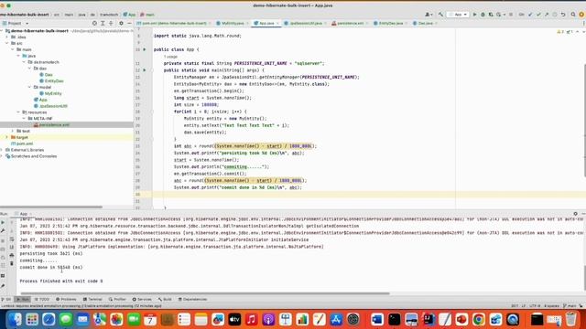
Task: Open the Terminal tool window
Action: (92, 299)
